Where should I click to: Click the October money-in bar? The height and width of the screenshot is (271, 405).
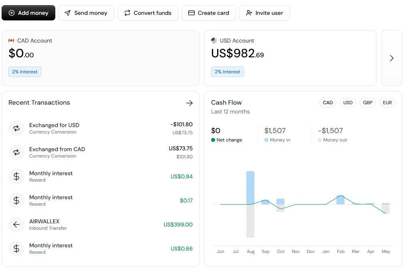tap(280, 201)
